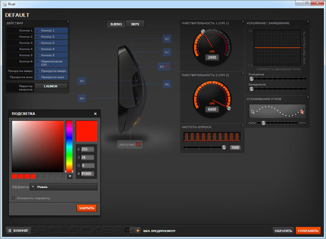Viewport: 326px width, 239px height.
Task: Click ЗАКРЫТЬ button in illumination panel
Action: coord(87,208)
